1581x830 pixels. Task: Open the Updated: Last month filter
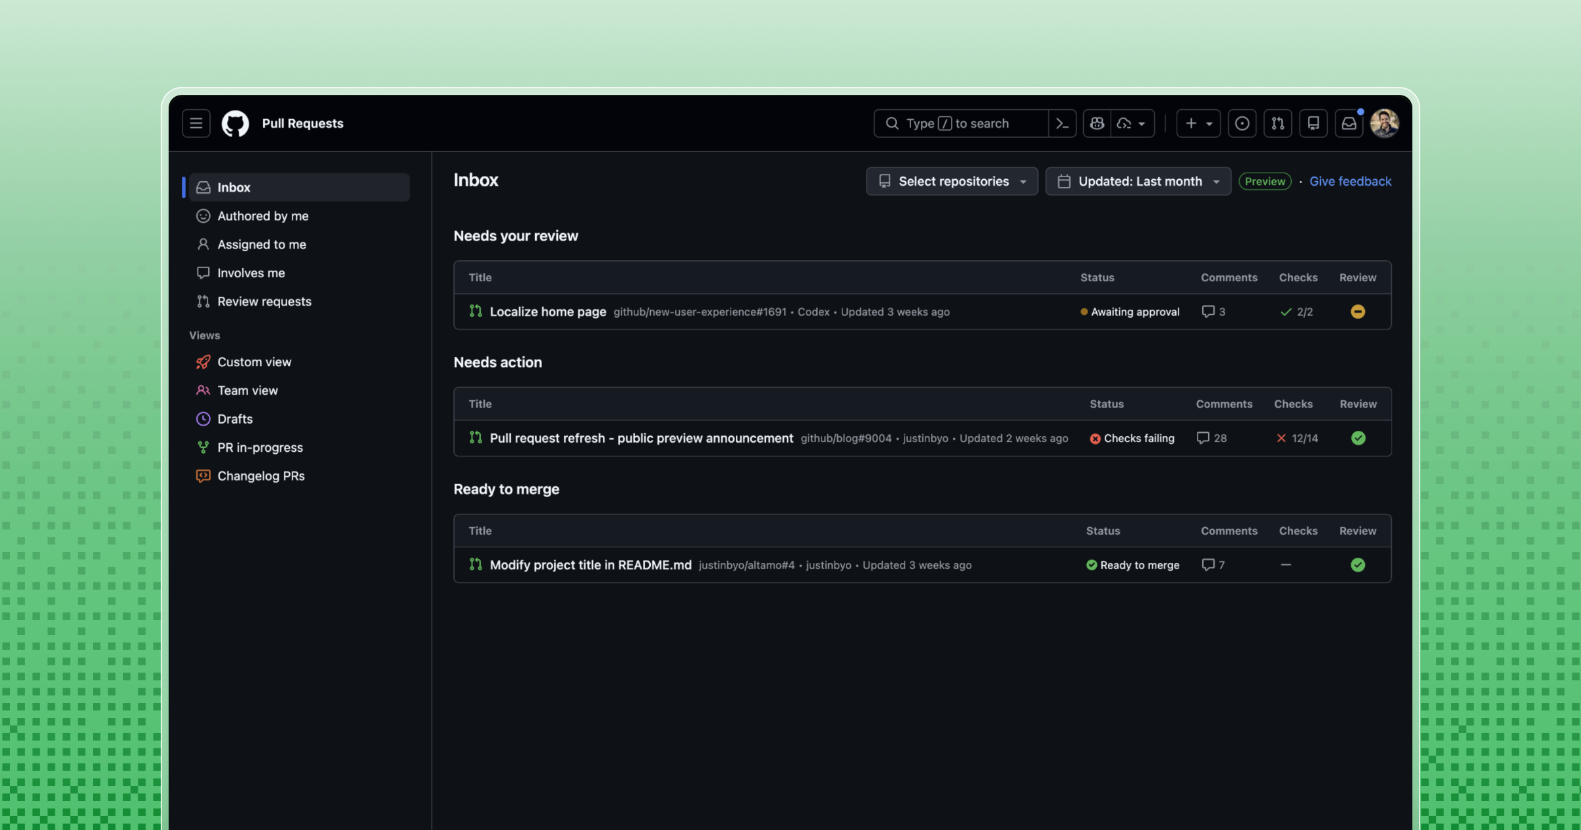tap(1138, 181)
